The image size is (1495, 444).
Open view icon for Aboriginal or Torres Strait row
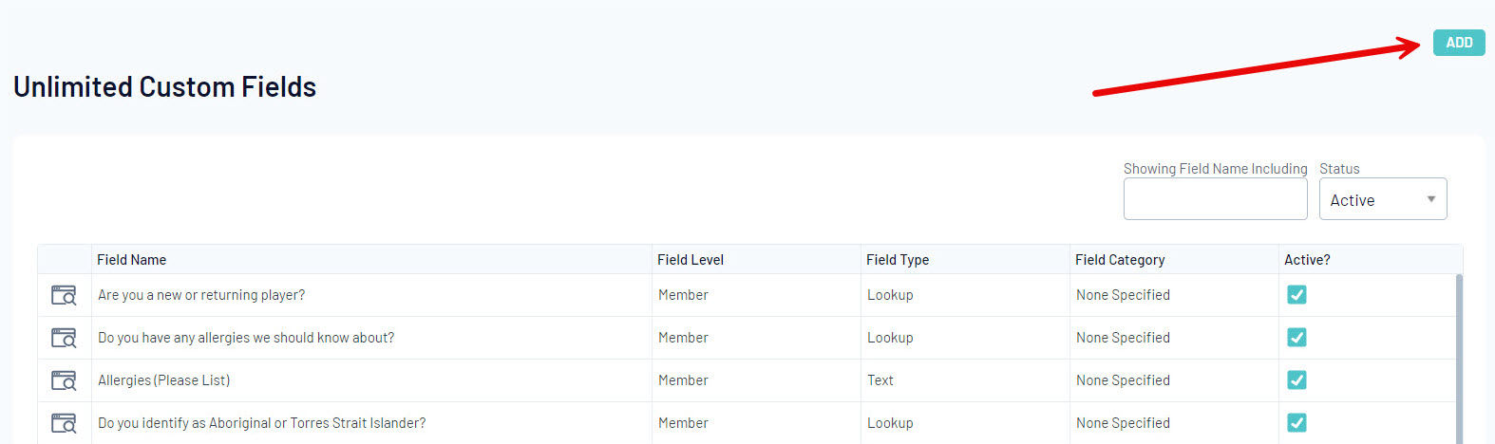pyautogui.click(x=64, y=423)
